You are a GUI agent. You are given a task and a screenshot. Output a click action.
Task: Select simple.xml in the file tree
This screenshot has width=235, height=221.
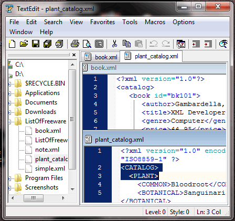[50, 169]
